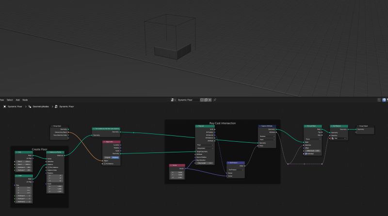Collapse the Set Material node
Image resolution: width=388 pixels, height=216 pixels.
coord(332,126)
